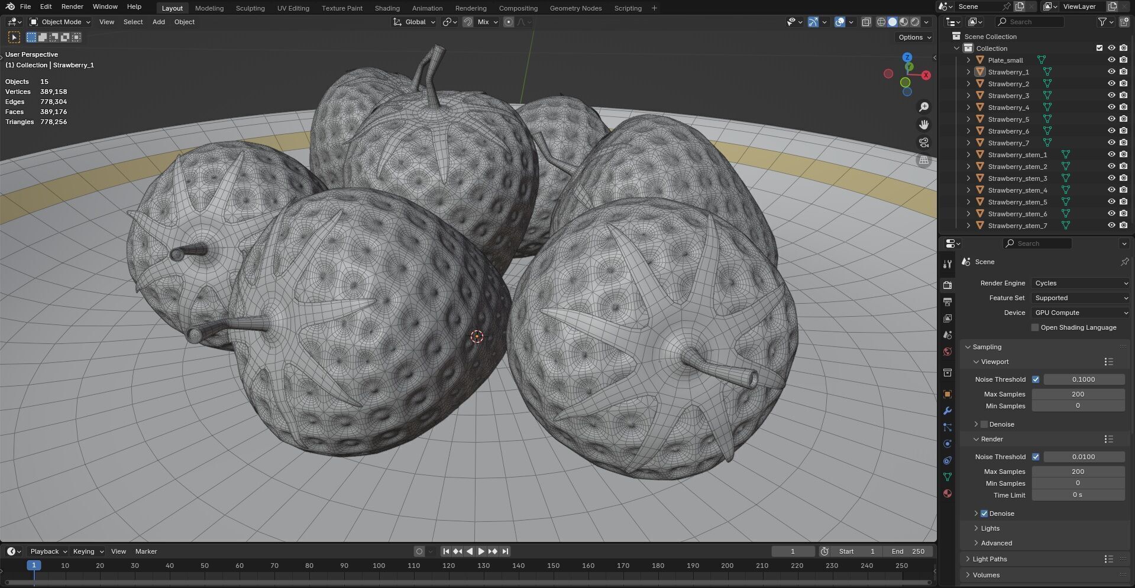Viewport: 1135px width, 588px height.
Task: Click the pin icon in Scene properties
Action: (1124, 262)
